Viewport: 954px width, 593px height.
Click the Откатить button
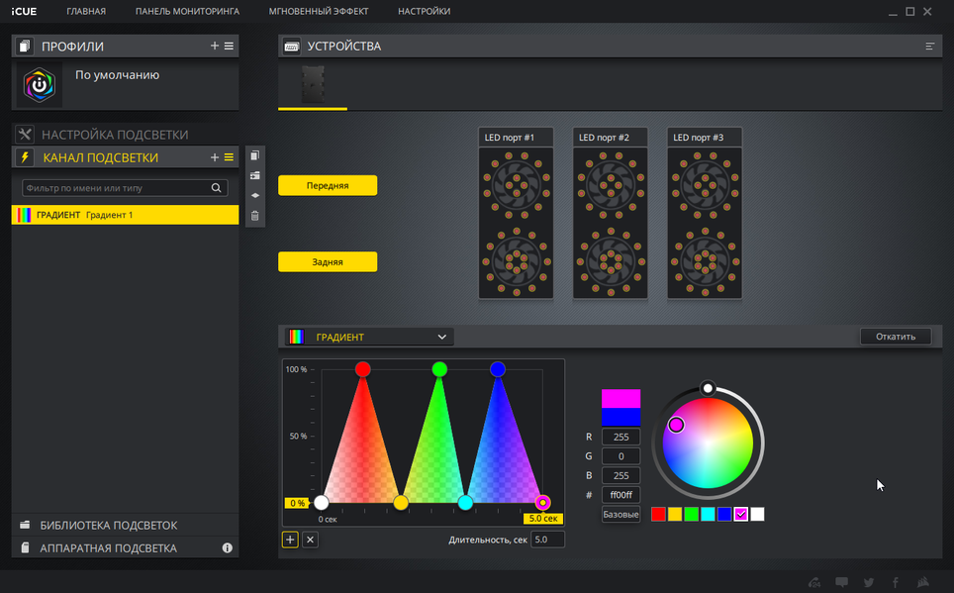896,336
